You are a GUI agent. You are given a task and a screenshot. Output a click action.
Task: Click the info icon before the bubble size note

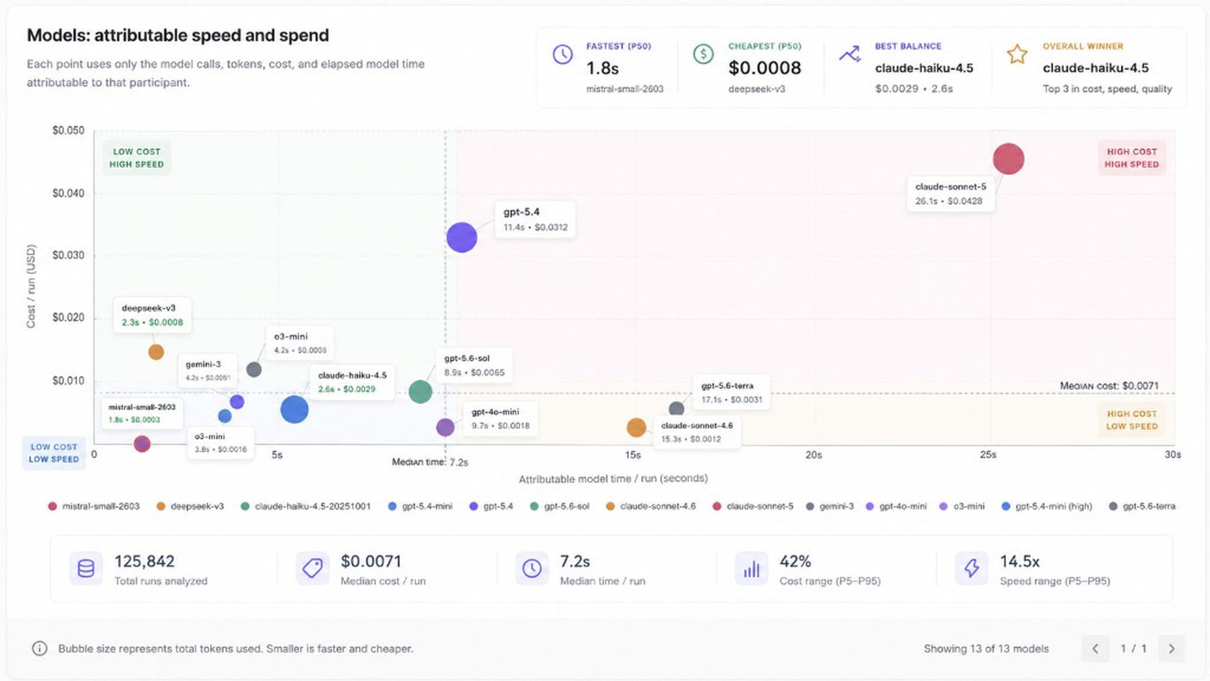pyautogui.click(x=39, y=649)
